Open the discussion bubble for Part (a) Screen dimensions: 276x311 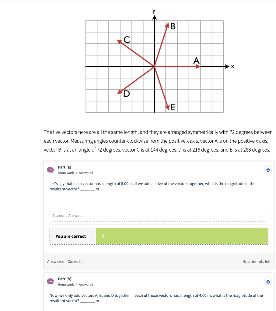point(50,170)
